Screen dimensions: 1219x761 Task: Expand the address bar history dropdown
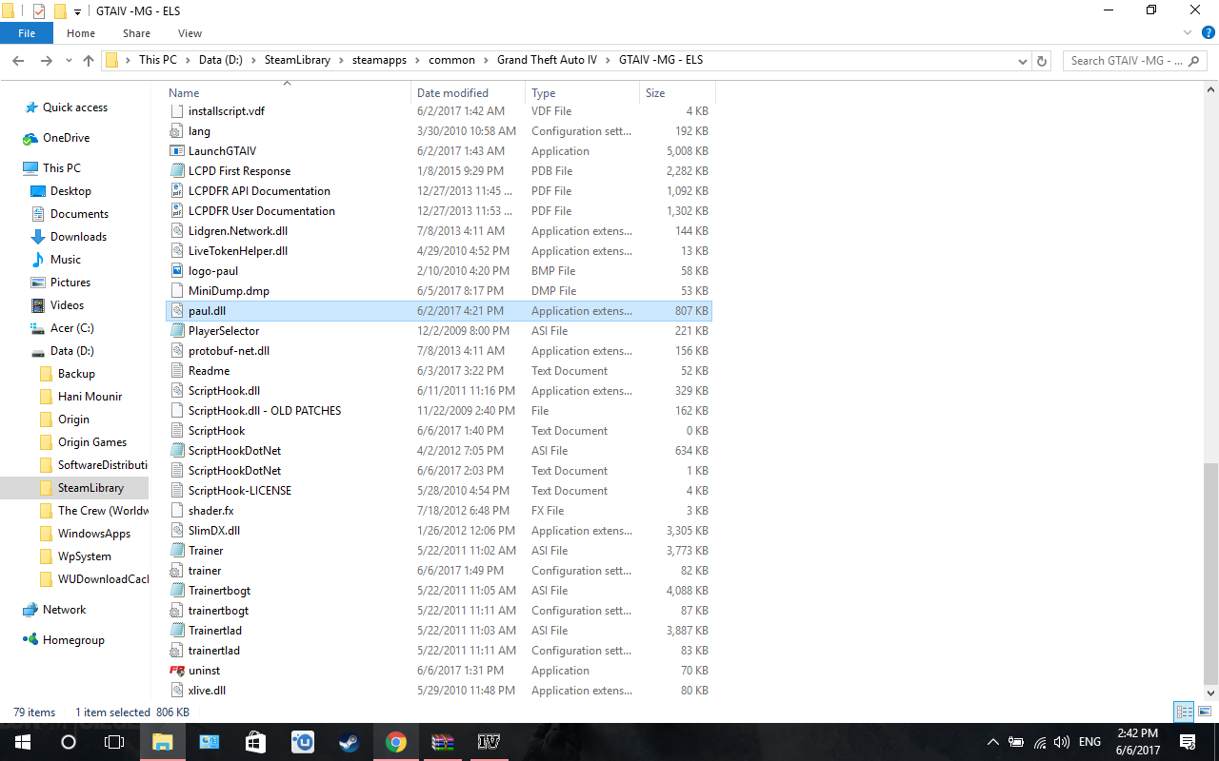click(1022, 61)
